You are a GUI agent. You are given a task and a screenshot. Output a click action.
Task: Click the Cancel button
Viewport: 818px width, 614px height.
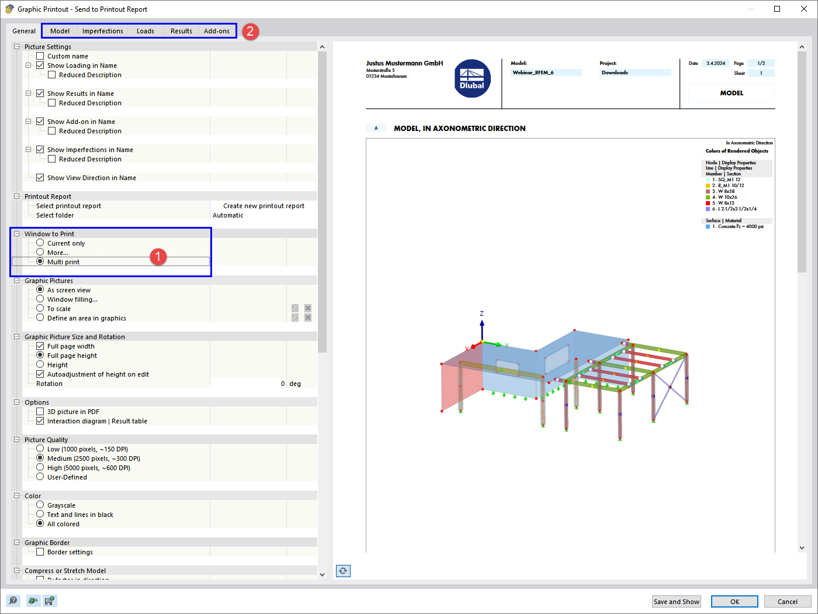click(788, 602)
